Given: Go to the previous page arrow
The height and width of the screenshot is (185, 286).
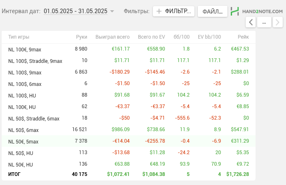Looking at the screenshot, I should (251, 23).
